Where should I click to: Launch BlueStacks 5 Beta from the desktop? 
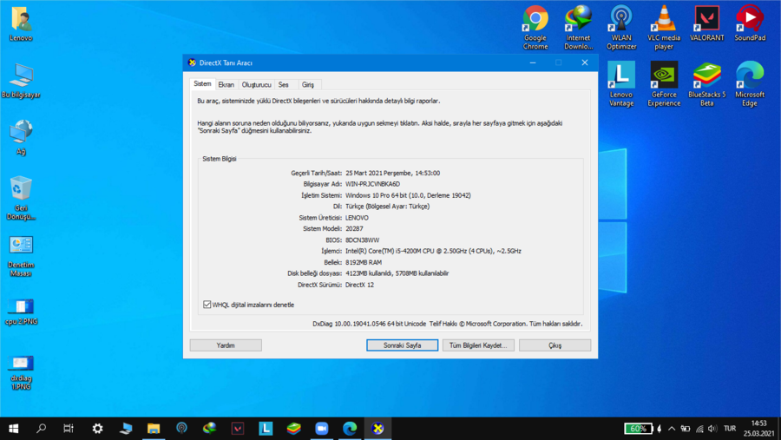706,77
